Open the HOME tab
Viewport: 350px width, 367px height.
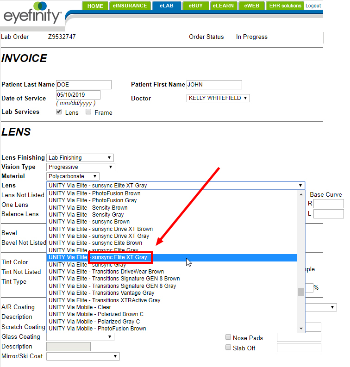pos(95,6)
